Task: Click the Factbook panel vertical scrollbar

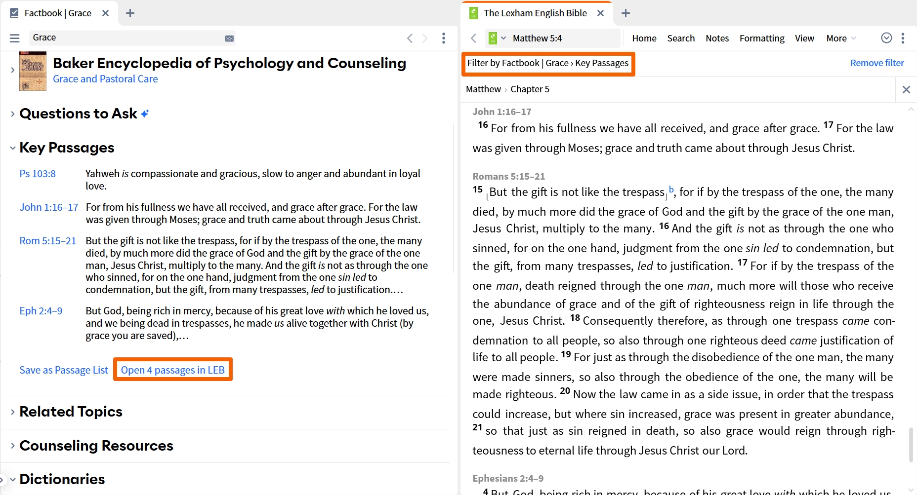Action: [x=454, y=198]
